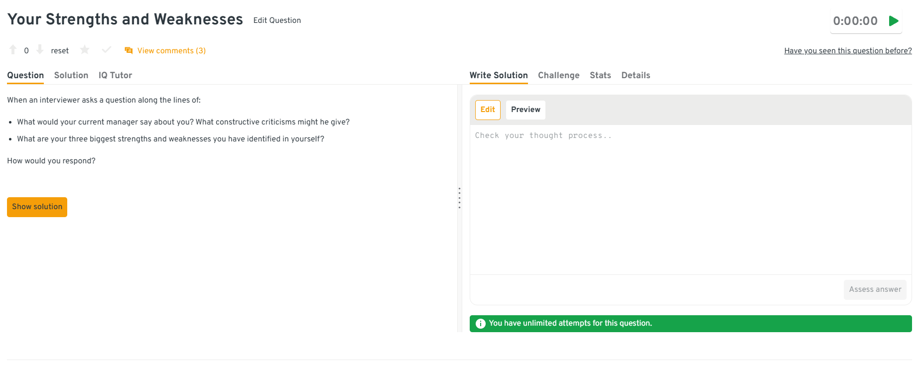View the Details tab

636,75
